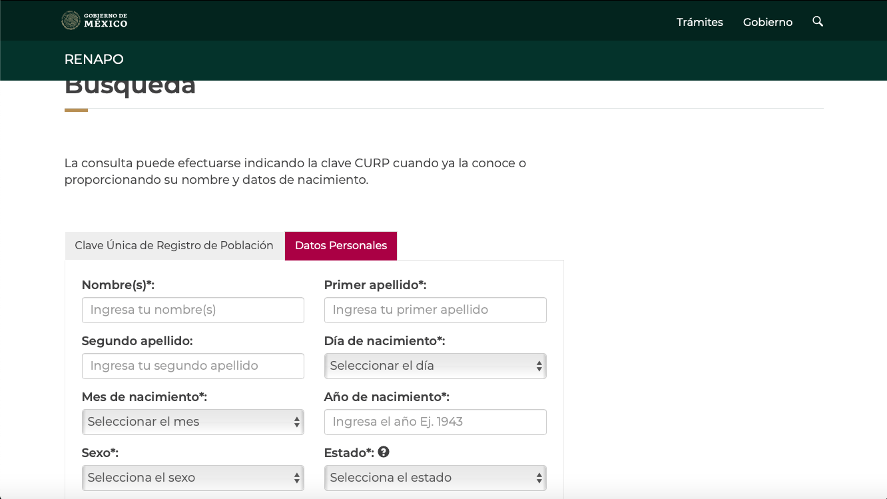Focus the Segundo apellido text box

click(x=192, y=366)
